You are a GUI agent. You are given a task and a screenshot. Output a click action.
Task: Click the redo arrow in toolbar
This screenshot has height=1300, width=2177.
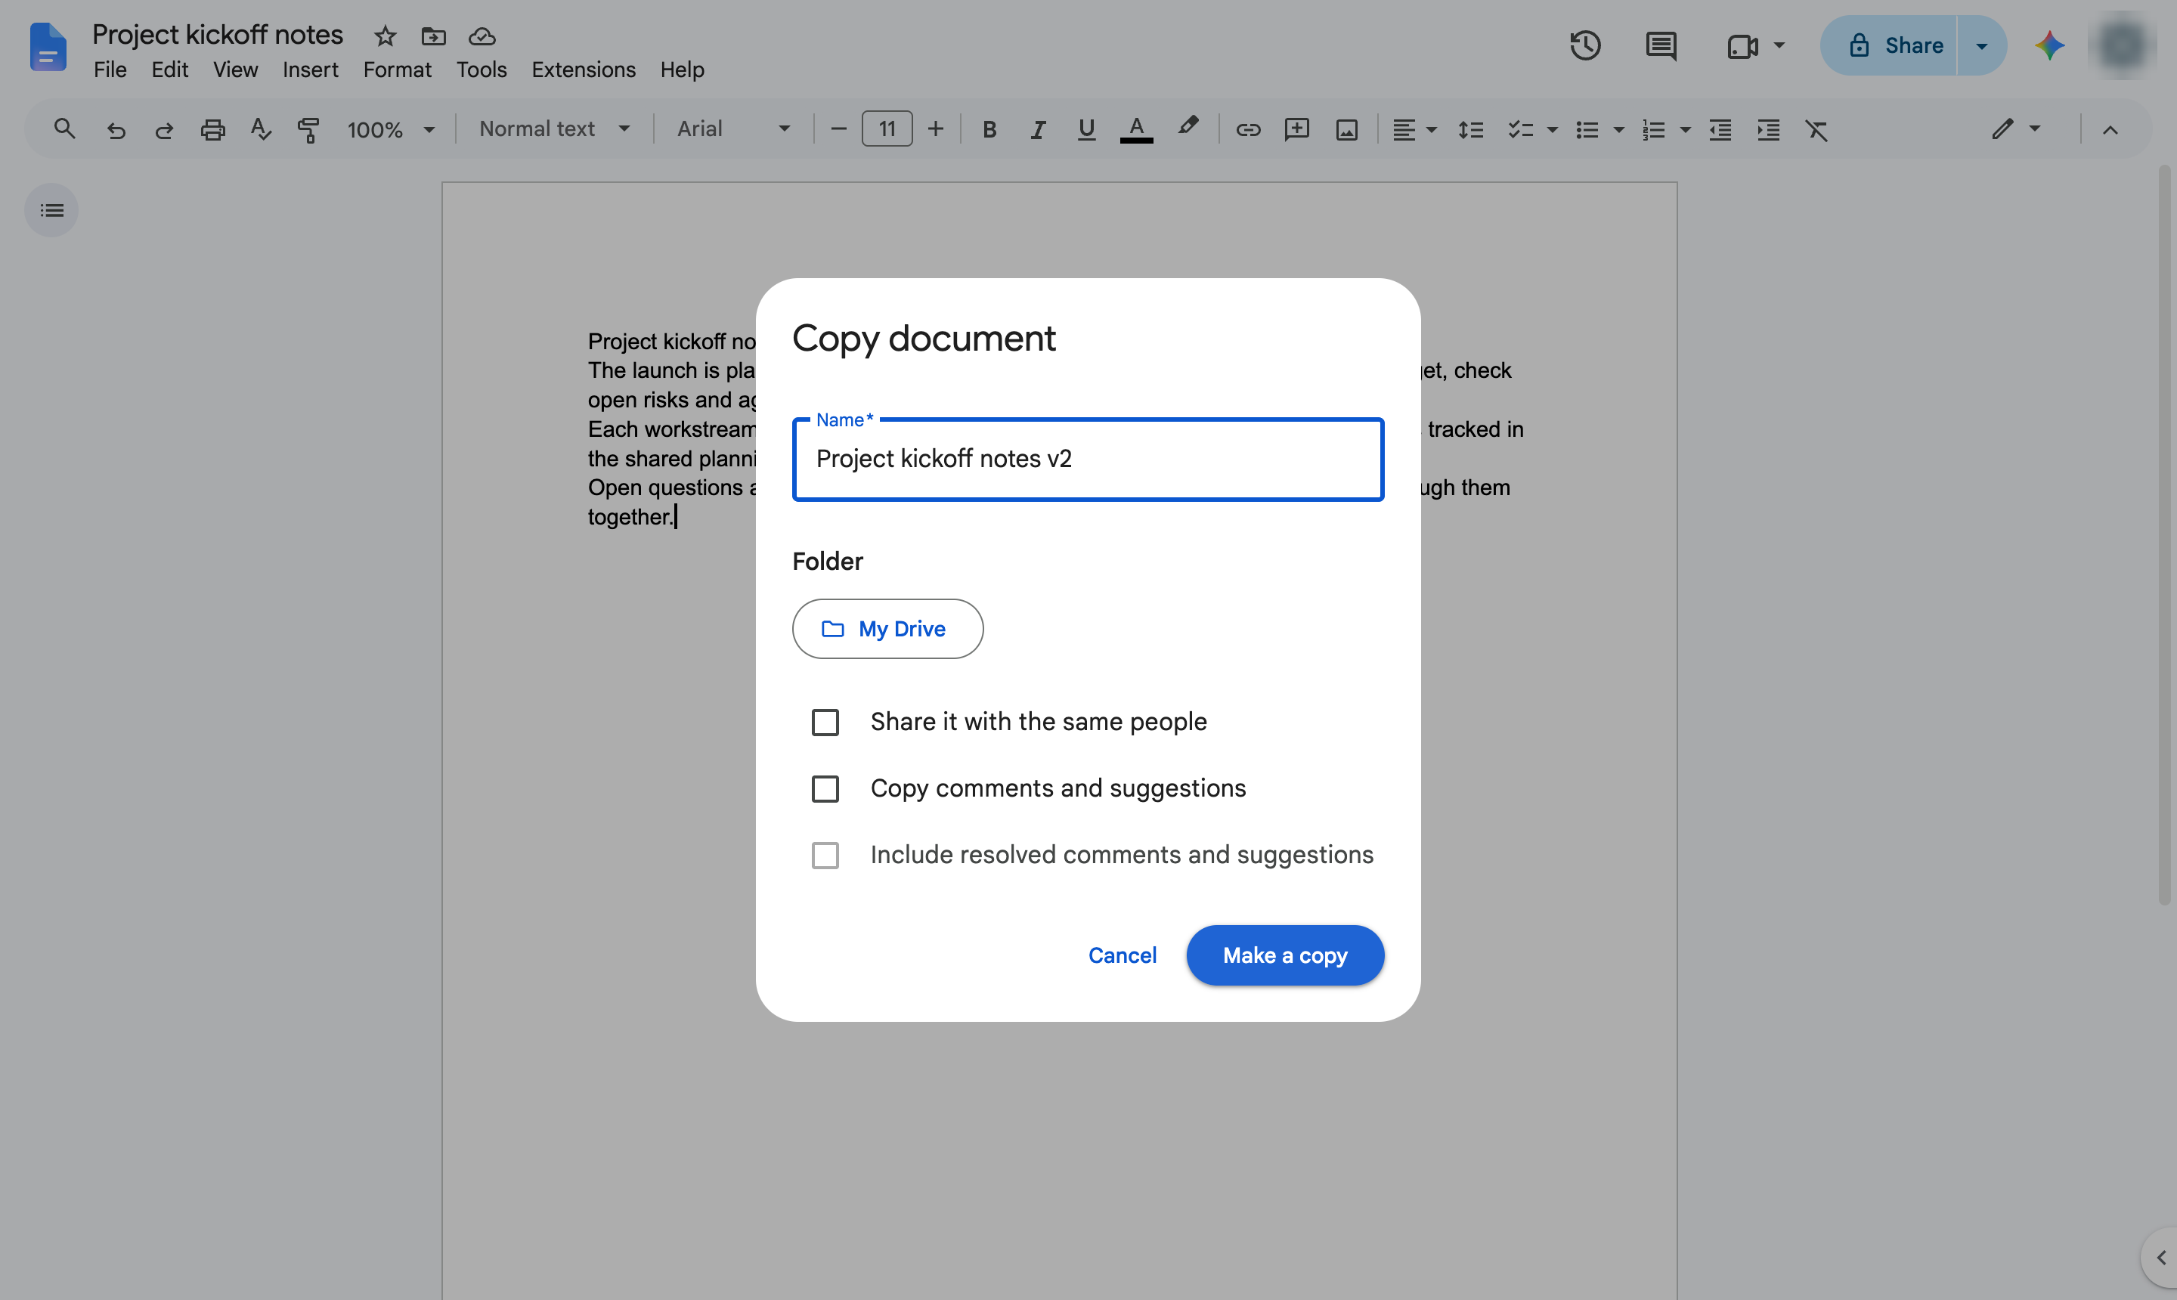tap(164, 130)
